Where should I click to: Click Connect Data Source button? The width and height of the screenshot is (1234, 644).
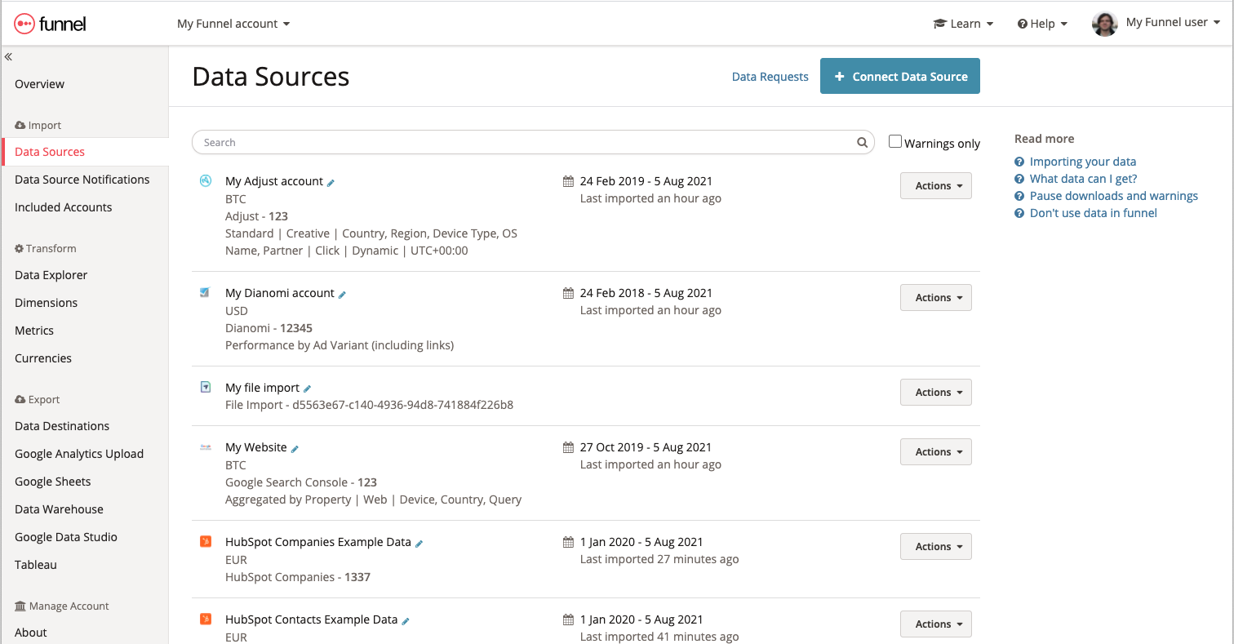coord(900,76)
